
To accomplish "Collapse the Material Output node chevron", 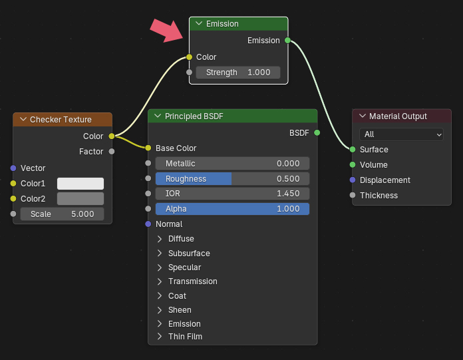I will pos(362,116).
